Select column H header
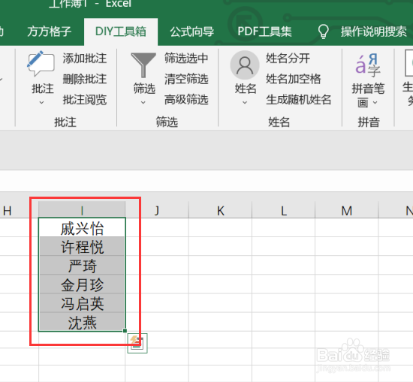The width and height of the screenshot is (413, 382). coord(19,210)
